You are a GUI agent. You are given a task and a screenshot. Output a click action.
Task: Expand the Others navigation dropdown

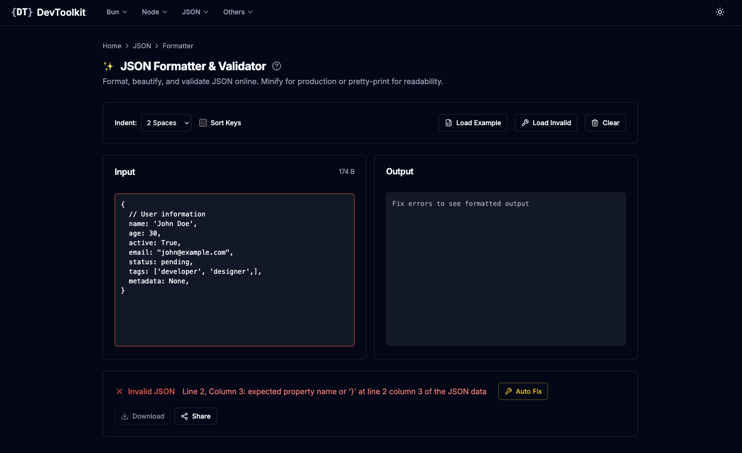(x=237, y=12)
